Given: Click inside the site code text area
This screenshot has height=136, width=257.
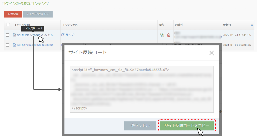Looking at the screenshot, I should [x=142, y=89].
